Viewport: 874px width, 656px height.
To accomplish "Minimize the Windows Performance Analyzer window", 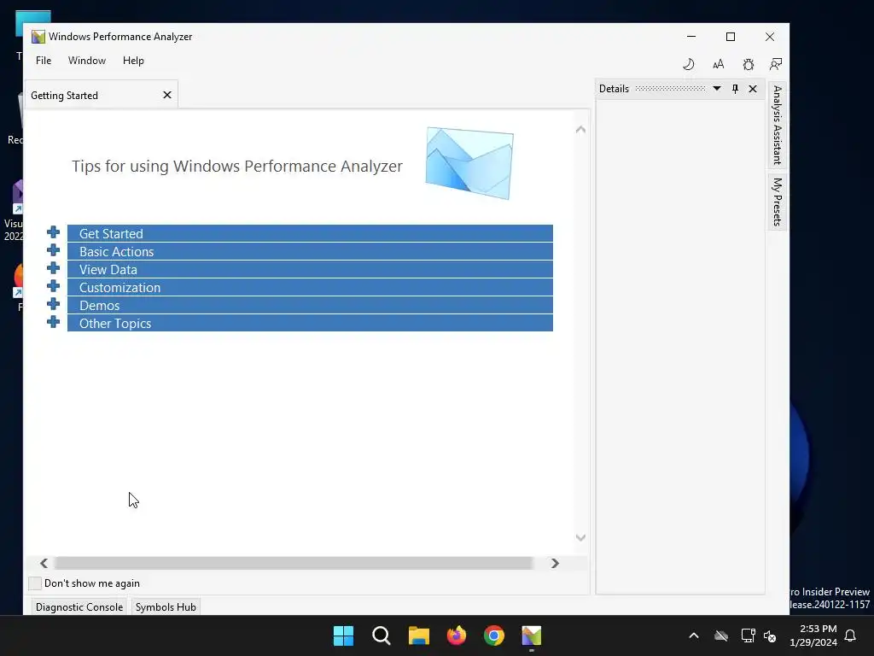I will click(691, 36).
